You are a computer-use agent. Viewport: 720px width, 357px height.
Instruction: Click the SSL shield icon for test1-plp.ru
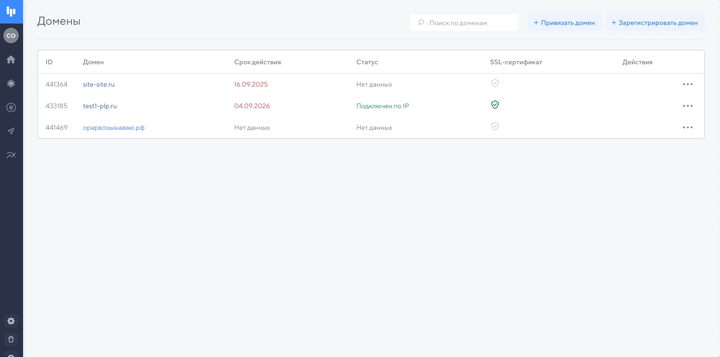(495, 105)
